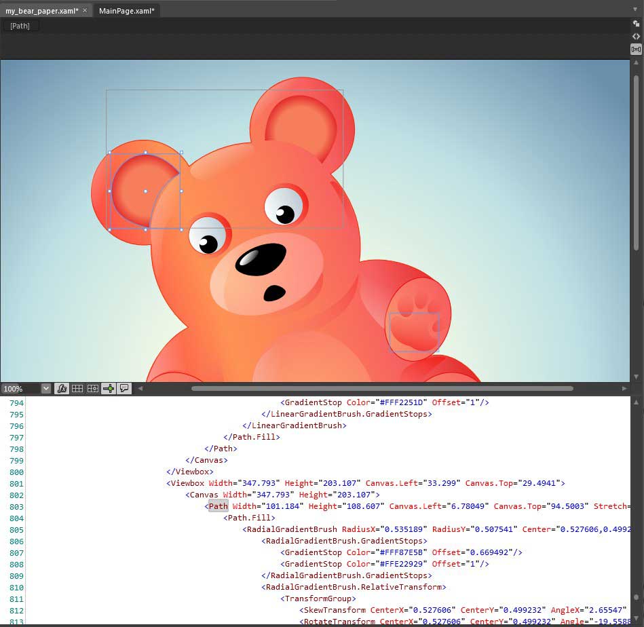This screenshot has width=644, height=627.
Task: Toggle the Split view button
Action: pos(636,50)
